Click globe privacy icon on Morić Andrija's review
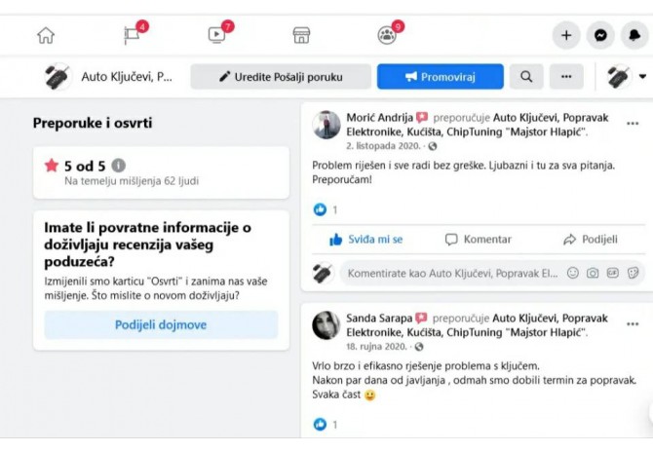The image size is (653, 452). [x=433, y=146]
